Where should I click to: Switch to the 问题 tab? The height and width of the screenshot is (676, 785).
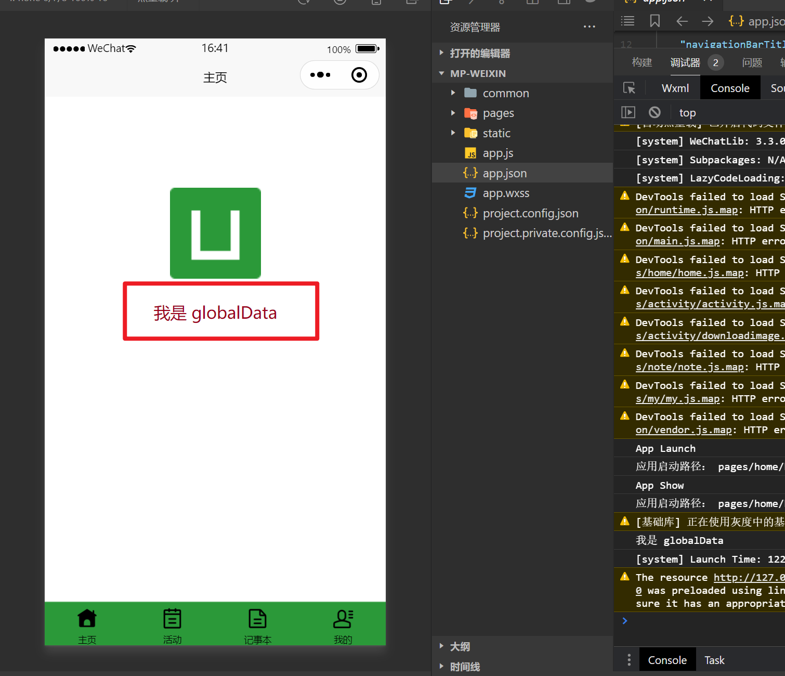(752, 63)
